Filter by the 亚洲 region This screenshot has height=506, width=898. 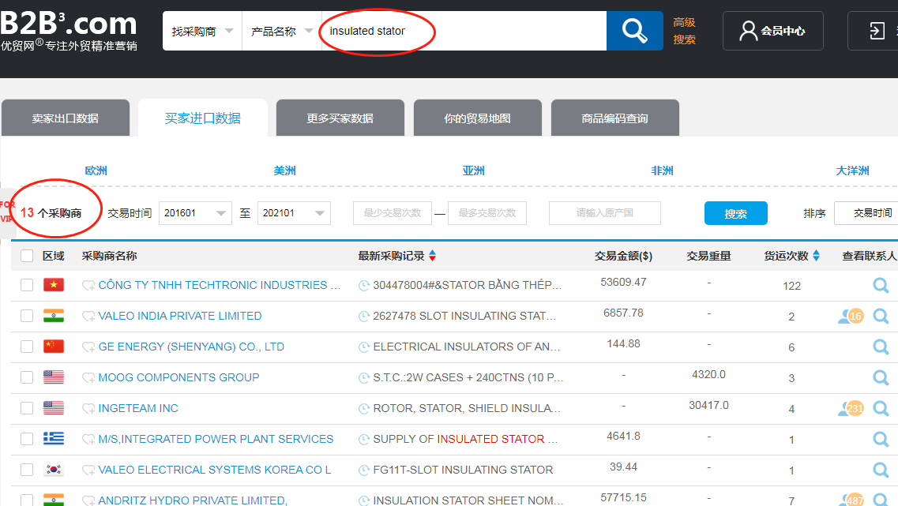474,171
